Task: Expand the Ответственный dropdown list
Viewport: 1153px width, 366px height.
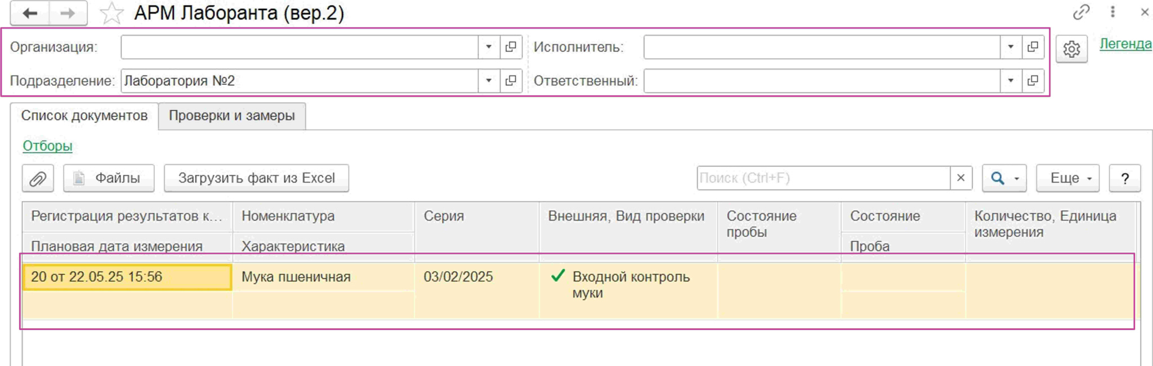Action: [x=1011, y=81]
